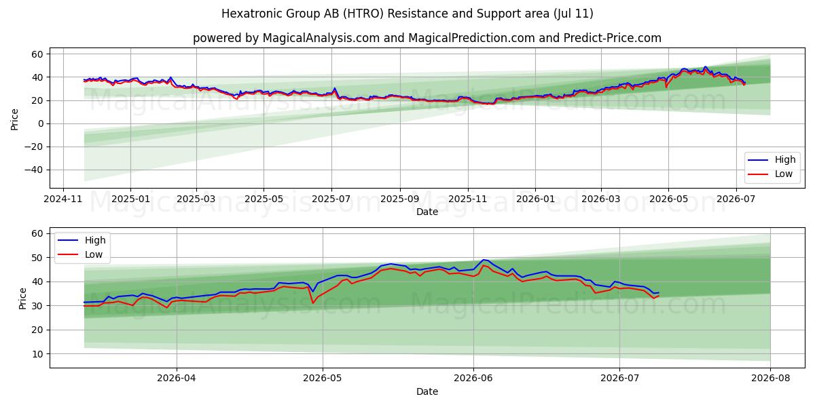This screenshot has width=815, height=407.
Task: Click the '2026-07' date label on upper axis
Action: click(x=736, y=199)
